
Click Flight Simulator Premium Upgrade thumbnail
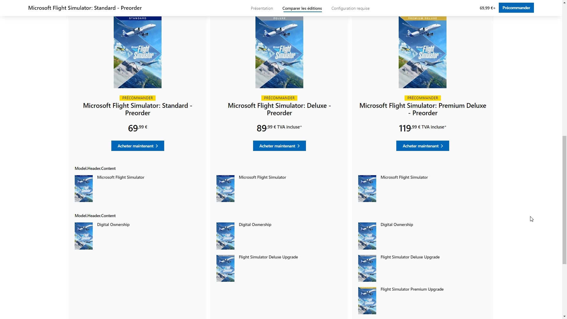point(367,301)
